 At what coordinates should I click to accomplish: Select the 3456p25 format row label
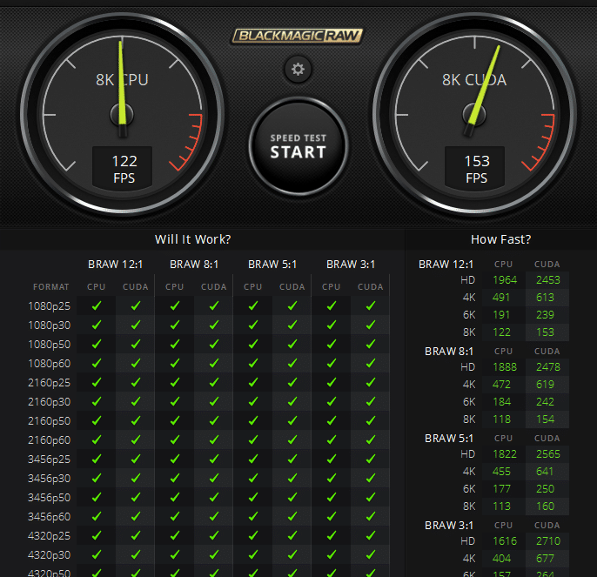[49, 460]
